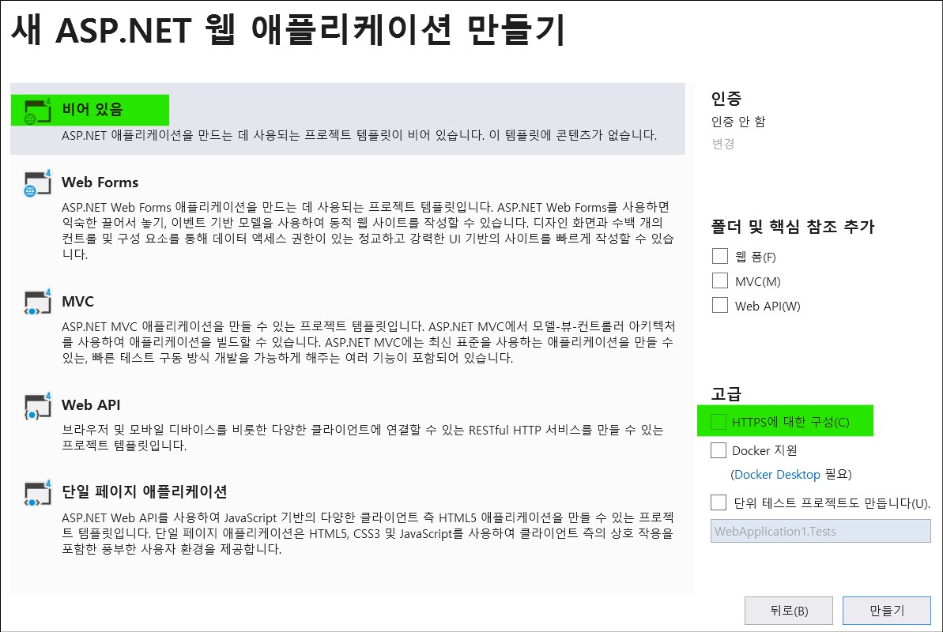Pick the Web API template icon
Image resolution: width=943 pixels, height=632 pixels.
tap(37, 406)
